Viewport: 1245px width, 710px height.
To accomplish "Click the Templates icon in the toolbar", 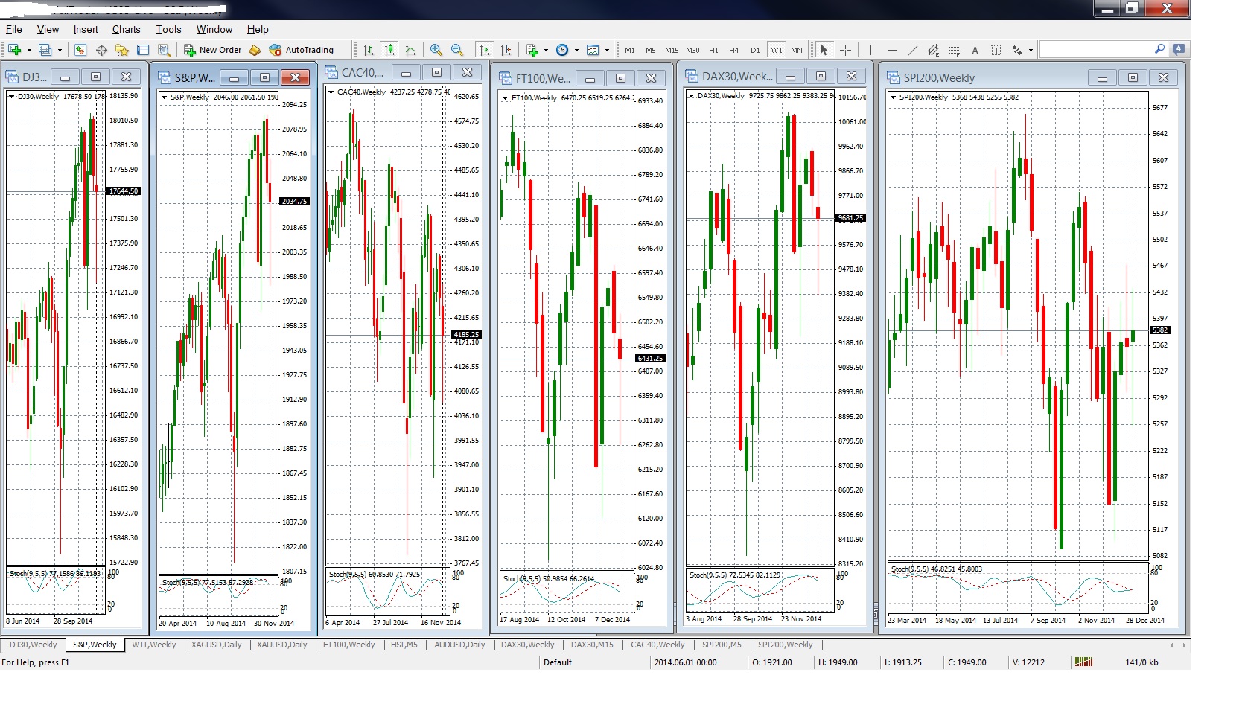I will pos(593,50).
